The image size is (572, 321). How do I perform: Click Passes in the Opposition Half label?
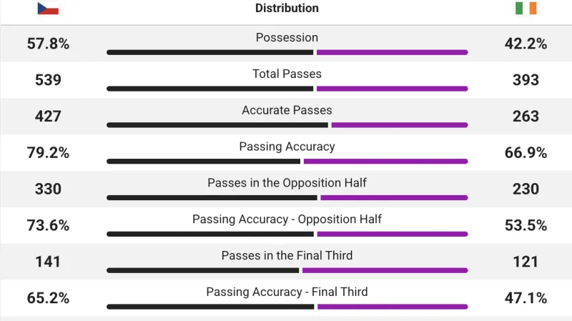[x=287, y=183]
